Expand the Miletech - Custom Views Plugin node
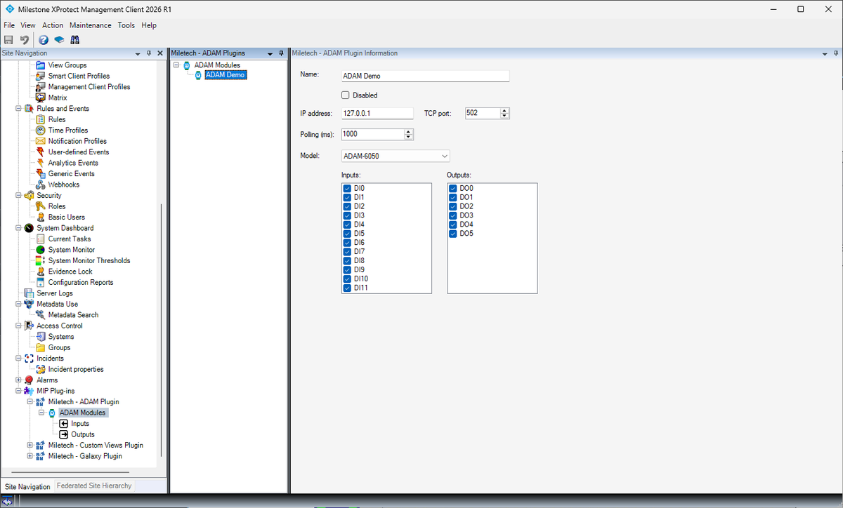The height and width of the screenshot is (508, 843). [30, 446]
